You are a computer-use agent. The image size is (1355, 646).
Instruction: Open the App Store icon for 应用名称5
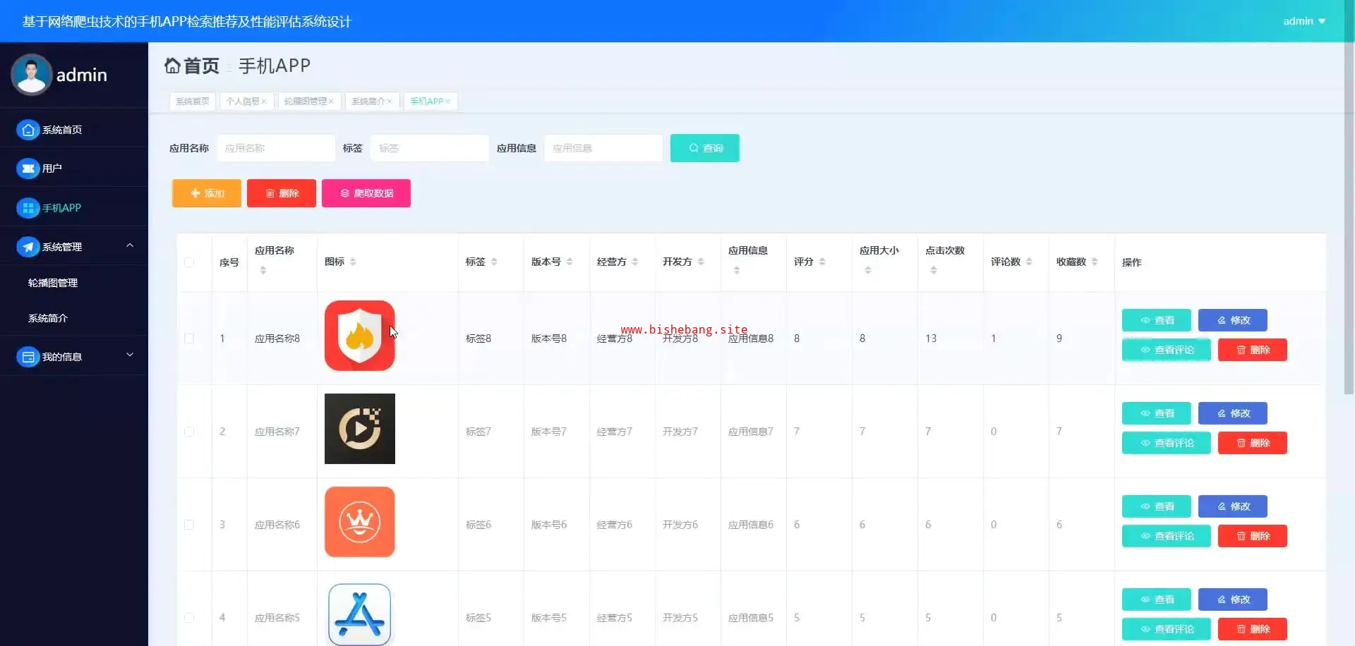pos(360,614)
